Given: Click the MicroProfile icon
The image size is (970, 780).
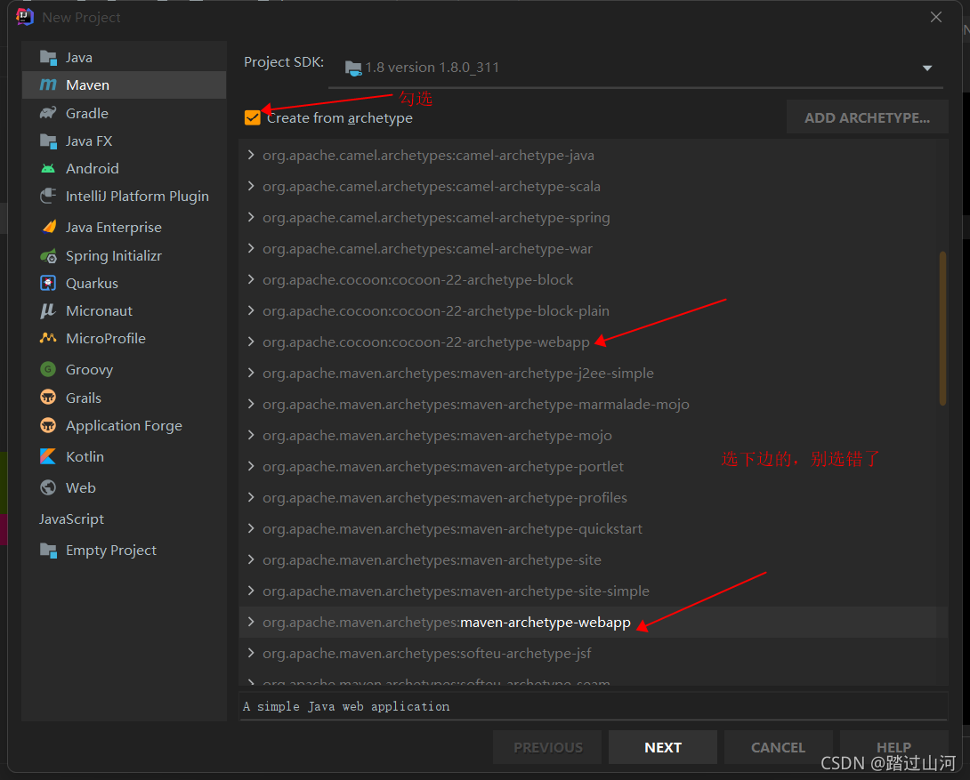Looking at the screenshot, I should point(48,338).
